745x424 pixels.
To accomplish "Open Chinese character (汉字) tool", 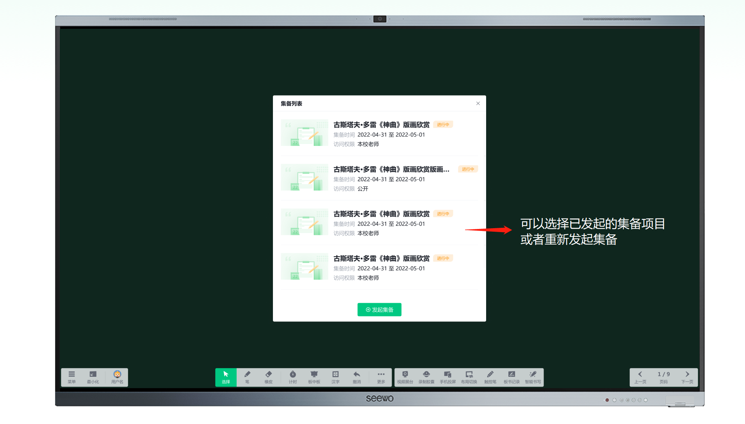I will 335,377.
